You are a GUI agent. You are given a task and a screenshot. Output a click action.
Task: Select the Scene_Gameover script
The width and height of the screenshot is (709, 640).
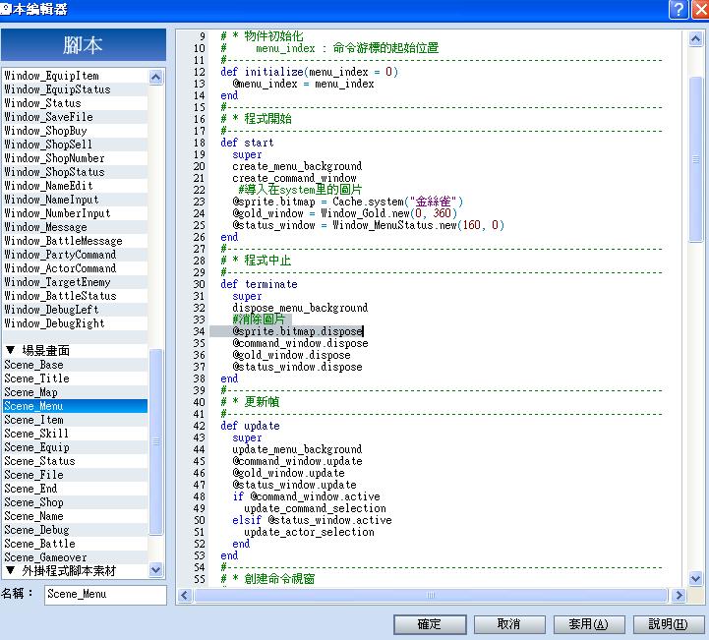click(75, 557)
